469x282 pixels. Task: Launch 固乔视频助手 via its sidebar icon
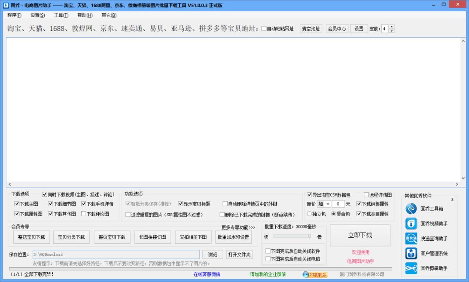click(x=411, y=223)
